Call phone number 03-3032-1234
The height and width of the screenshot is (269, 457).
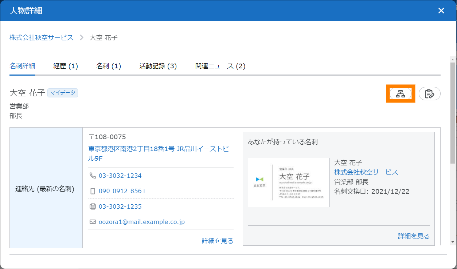coord(120,176)
